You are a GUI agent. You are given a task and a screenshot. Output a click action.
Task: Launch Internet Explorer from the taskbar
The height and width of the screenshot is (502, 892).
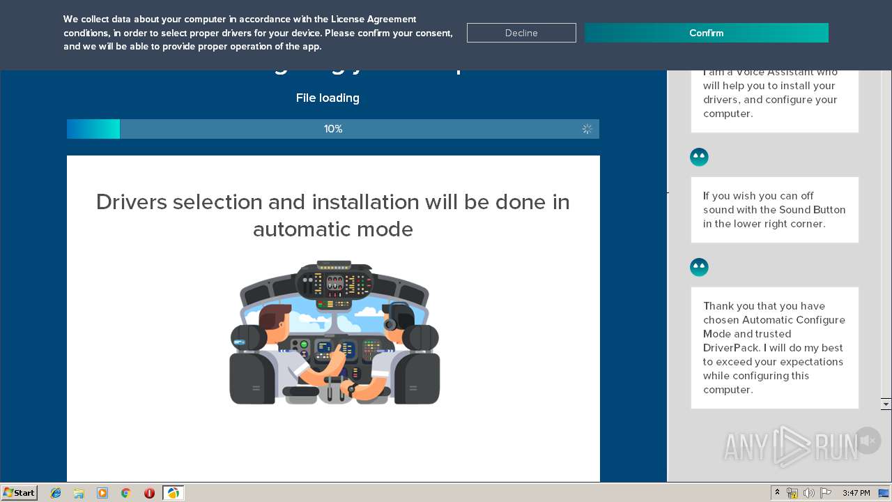click(56, 493)
